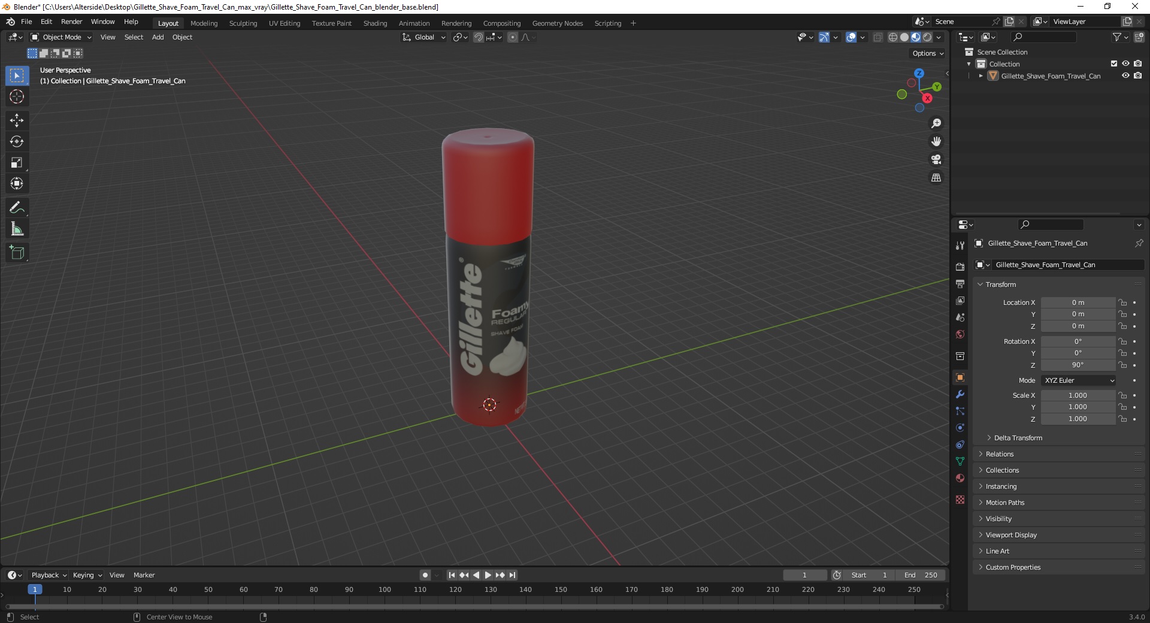Viewport: 1150px width, 623px height.
Task: Jump to the end frame
Action: coord(513,575)
